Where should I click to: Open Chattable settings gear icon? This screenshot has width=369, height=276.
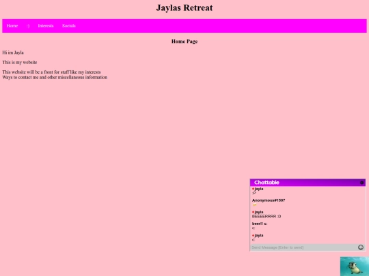pyautogui.click(x=362, y=183)
